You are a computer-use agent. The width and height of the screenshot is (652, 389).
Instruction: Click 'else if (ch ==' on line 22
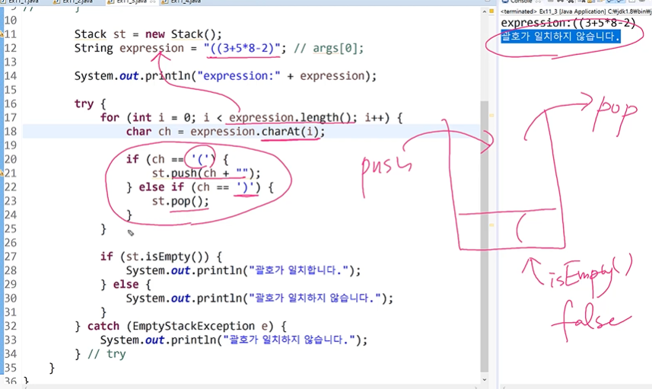click(x=184, y=187)
